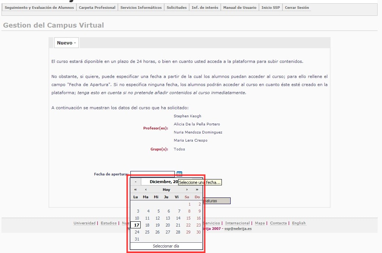Click the Do weekday header
The height and width of the screenshot is (253, 382).
coord(197,197)
